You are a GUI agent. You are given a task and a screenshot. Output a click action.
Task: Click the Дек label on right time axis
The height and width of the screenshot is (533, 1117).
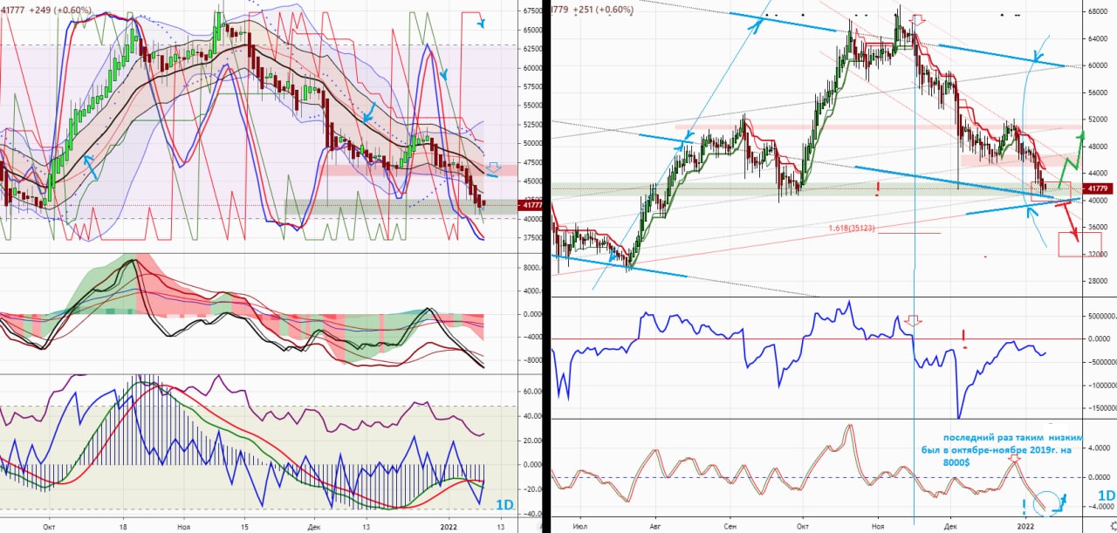click(949, 527)
